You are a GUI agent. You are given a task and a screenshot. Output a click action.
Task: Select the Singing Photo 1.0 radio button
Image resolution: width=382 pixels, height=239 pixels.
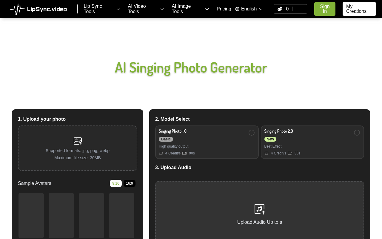[x=252, y=133]
